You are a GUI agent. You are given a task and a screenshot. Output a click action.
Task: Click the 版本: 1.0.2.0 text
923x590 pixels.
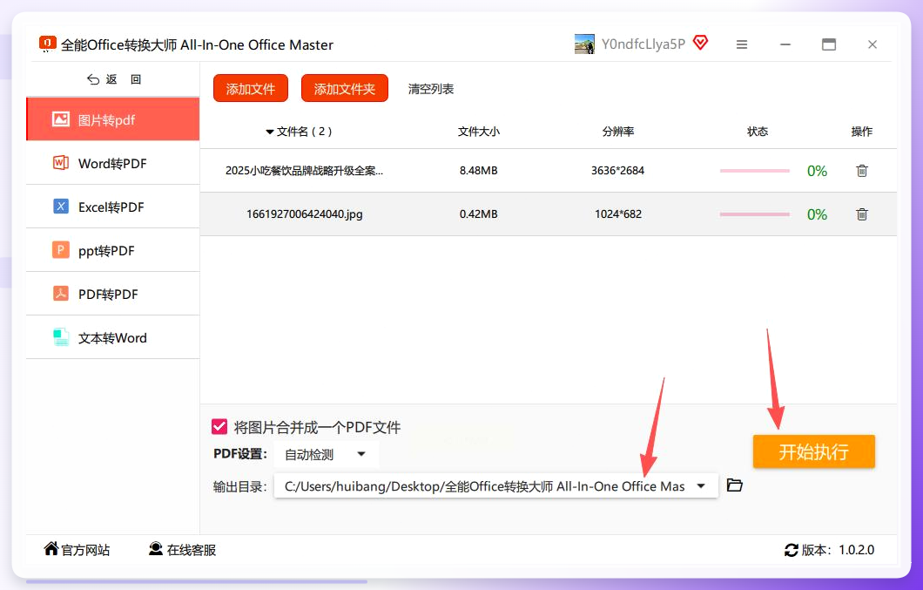pos(838,550)
